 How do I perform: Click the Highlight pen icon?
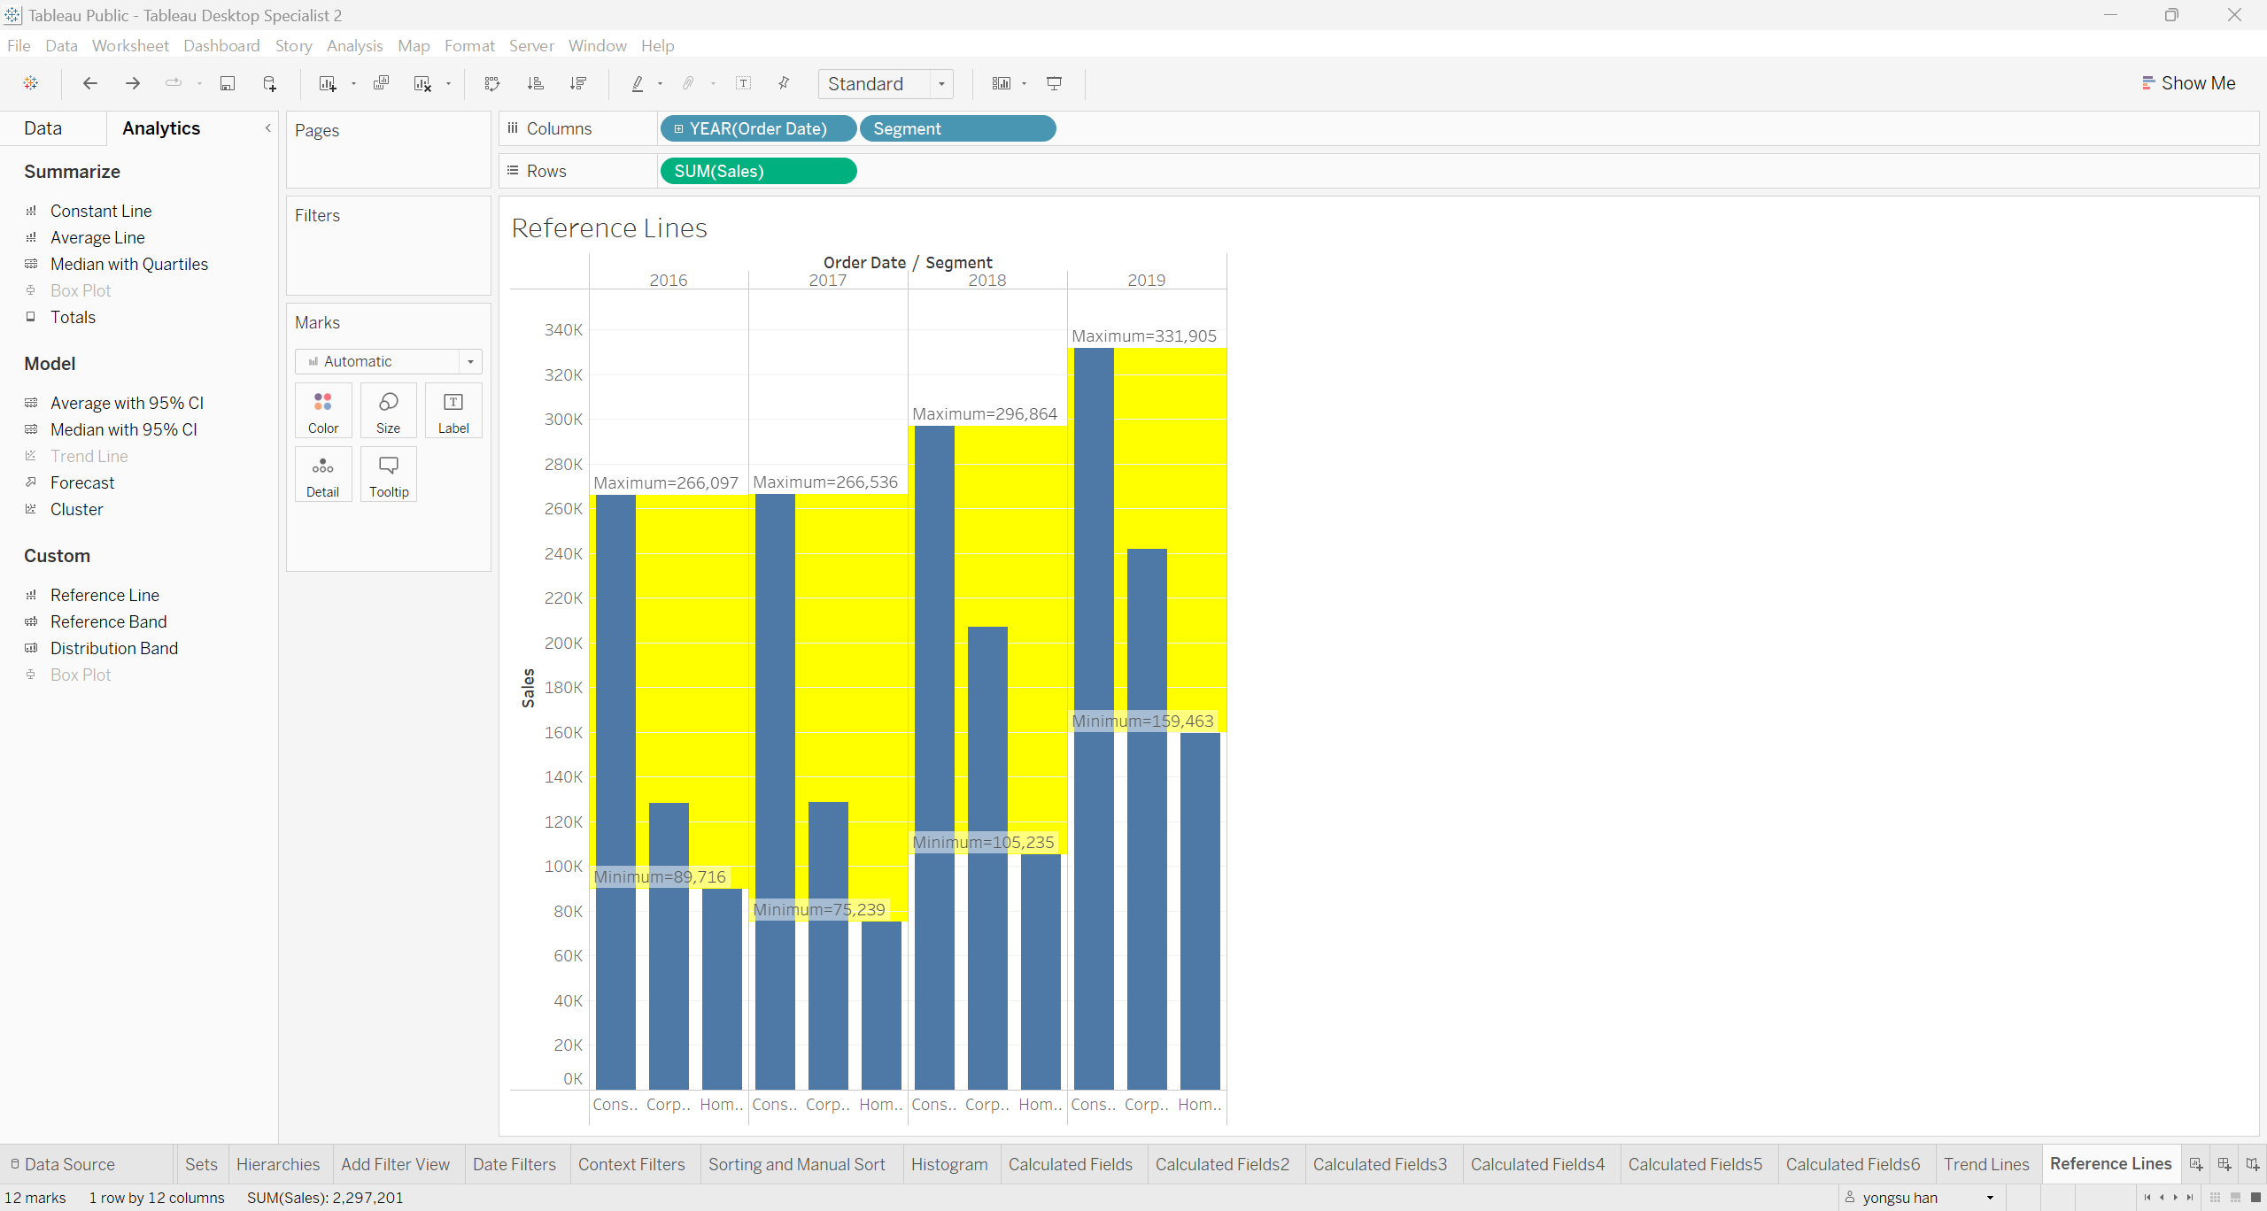point(638,83)
